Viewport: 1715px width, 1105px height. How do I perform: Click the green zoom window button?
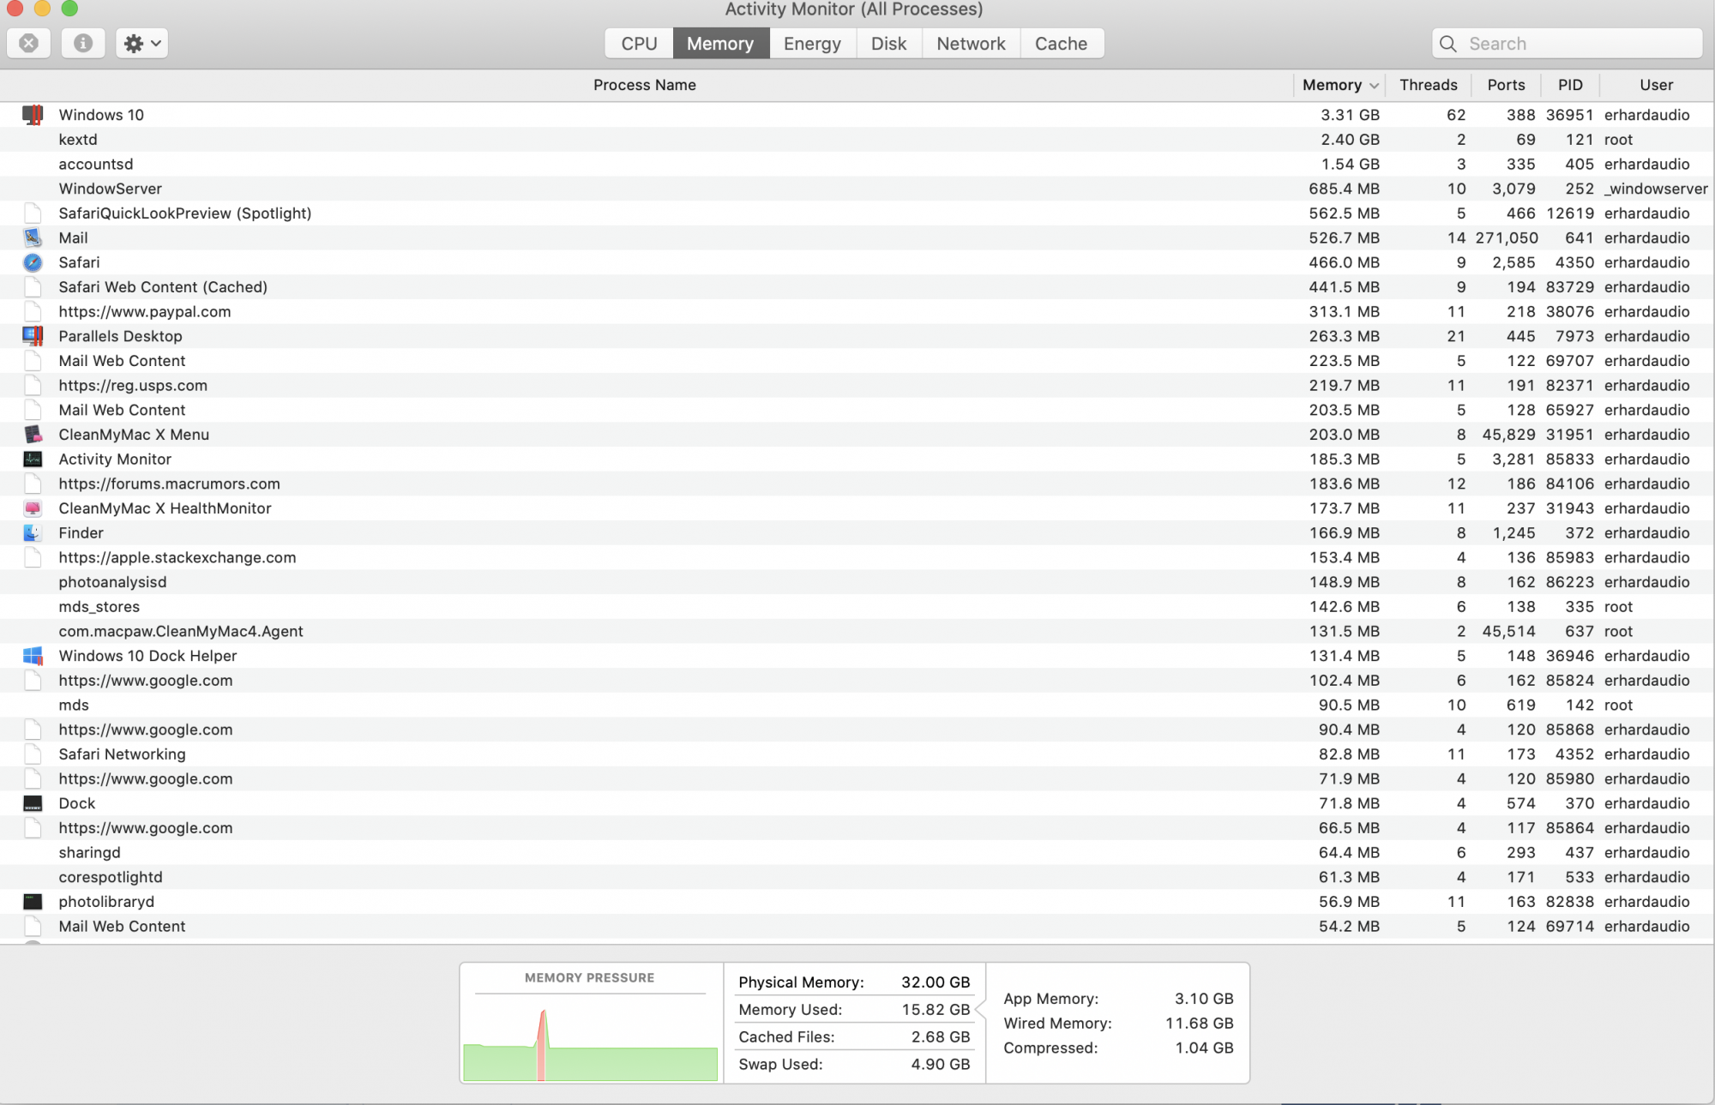[x=69, y=9]
